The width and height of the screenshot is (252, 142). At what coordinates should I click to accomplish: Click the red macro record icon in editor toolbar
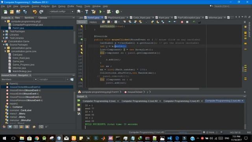(x=182, y=22)
